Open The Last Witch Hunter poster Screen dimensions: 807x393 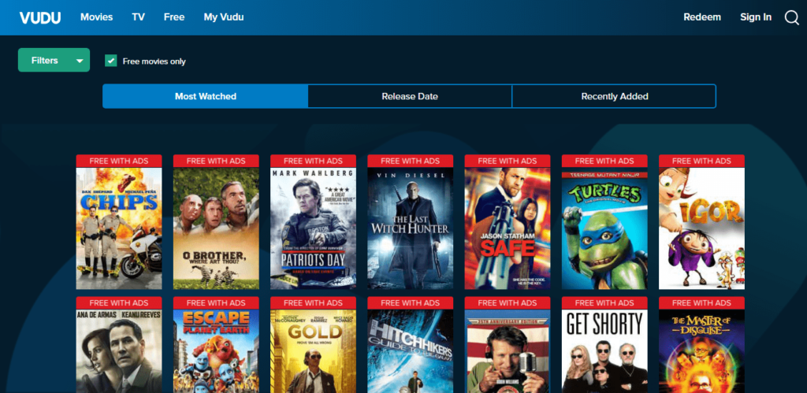point(410,228)
